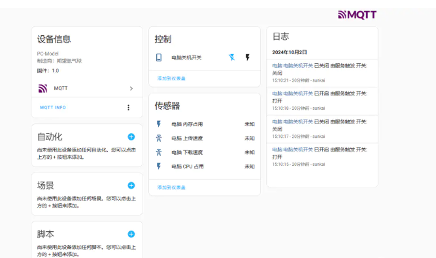
Task: Click flash icon of 电脑 内存占用
Action: coord(159,124)
